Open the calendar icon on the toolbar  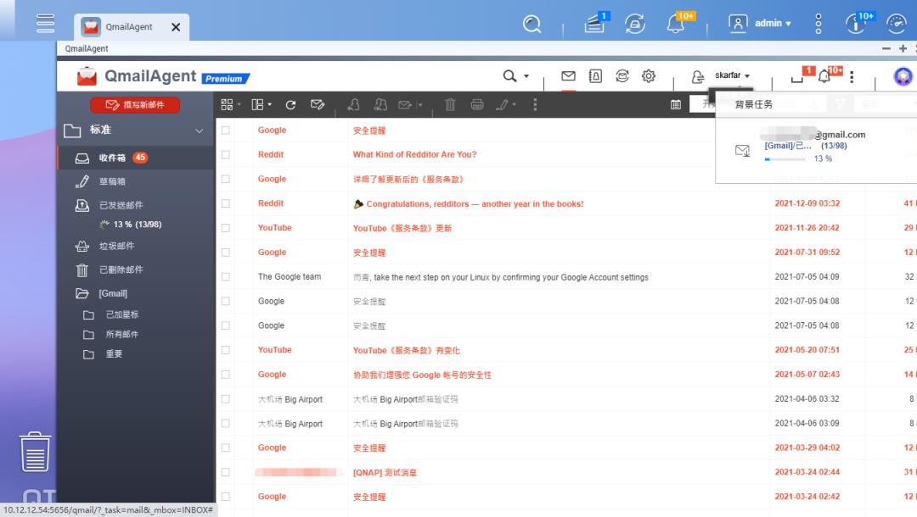pos(678,104)
